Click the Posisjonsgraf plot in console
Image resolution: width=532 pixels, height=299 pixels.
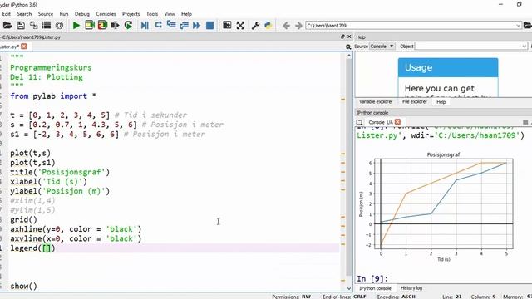[436, 207]
